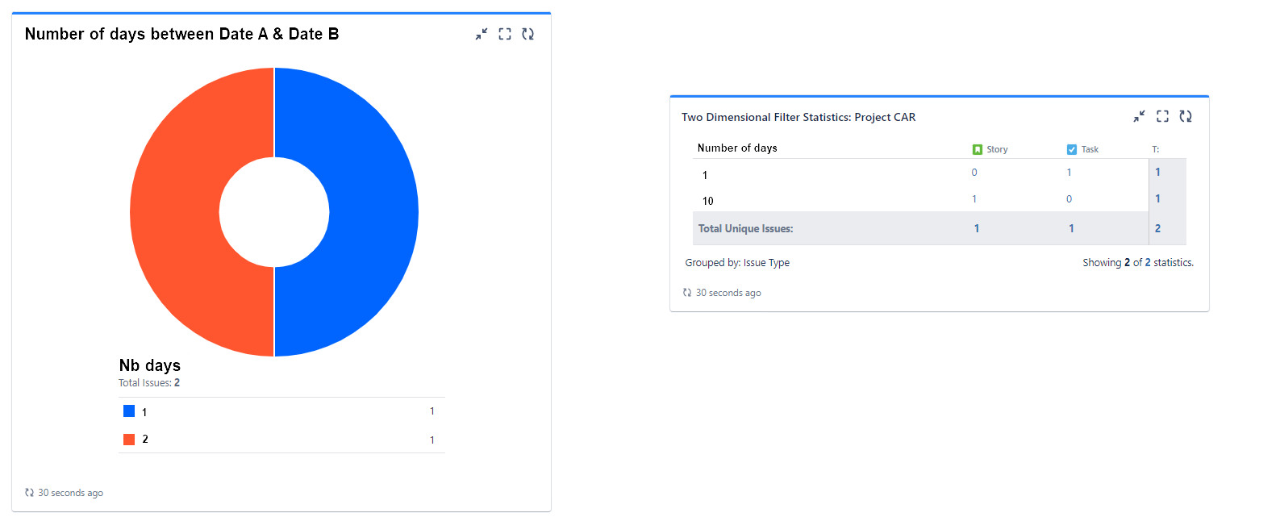
Task: Click 'Total Issues: 2' text under chart
Action: 149,383
